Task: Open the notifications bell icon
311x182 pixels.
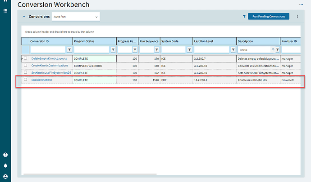Action: pyautogui.click(x=5, y=165)
